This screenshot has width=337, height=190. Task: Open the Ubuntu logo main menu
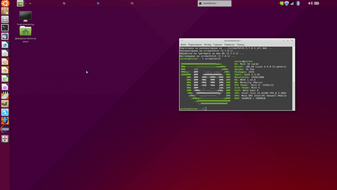pos(5,3)
